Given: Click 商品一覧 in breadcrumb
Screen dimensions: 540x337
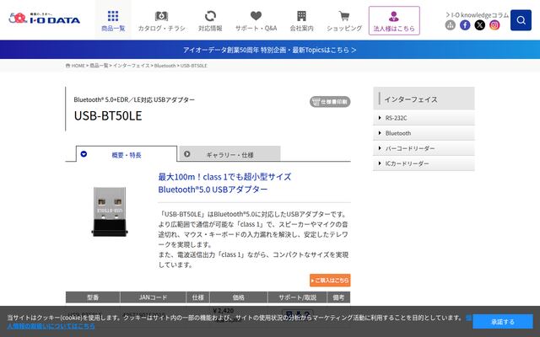Looking at the screenshot, I should [x=99, y=66].
